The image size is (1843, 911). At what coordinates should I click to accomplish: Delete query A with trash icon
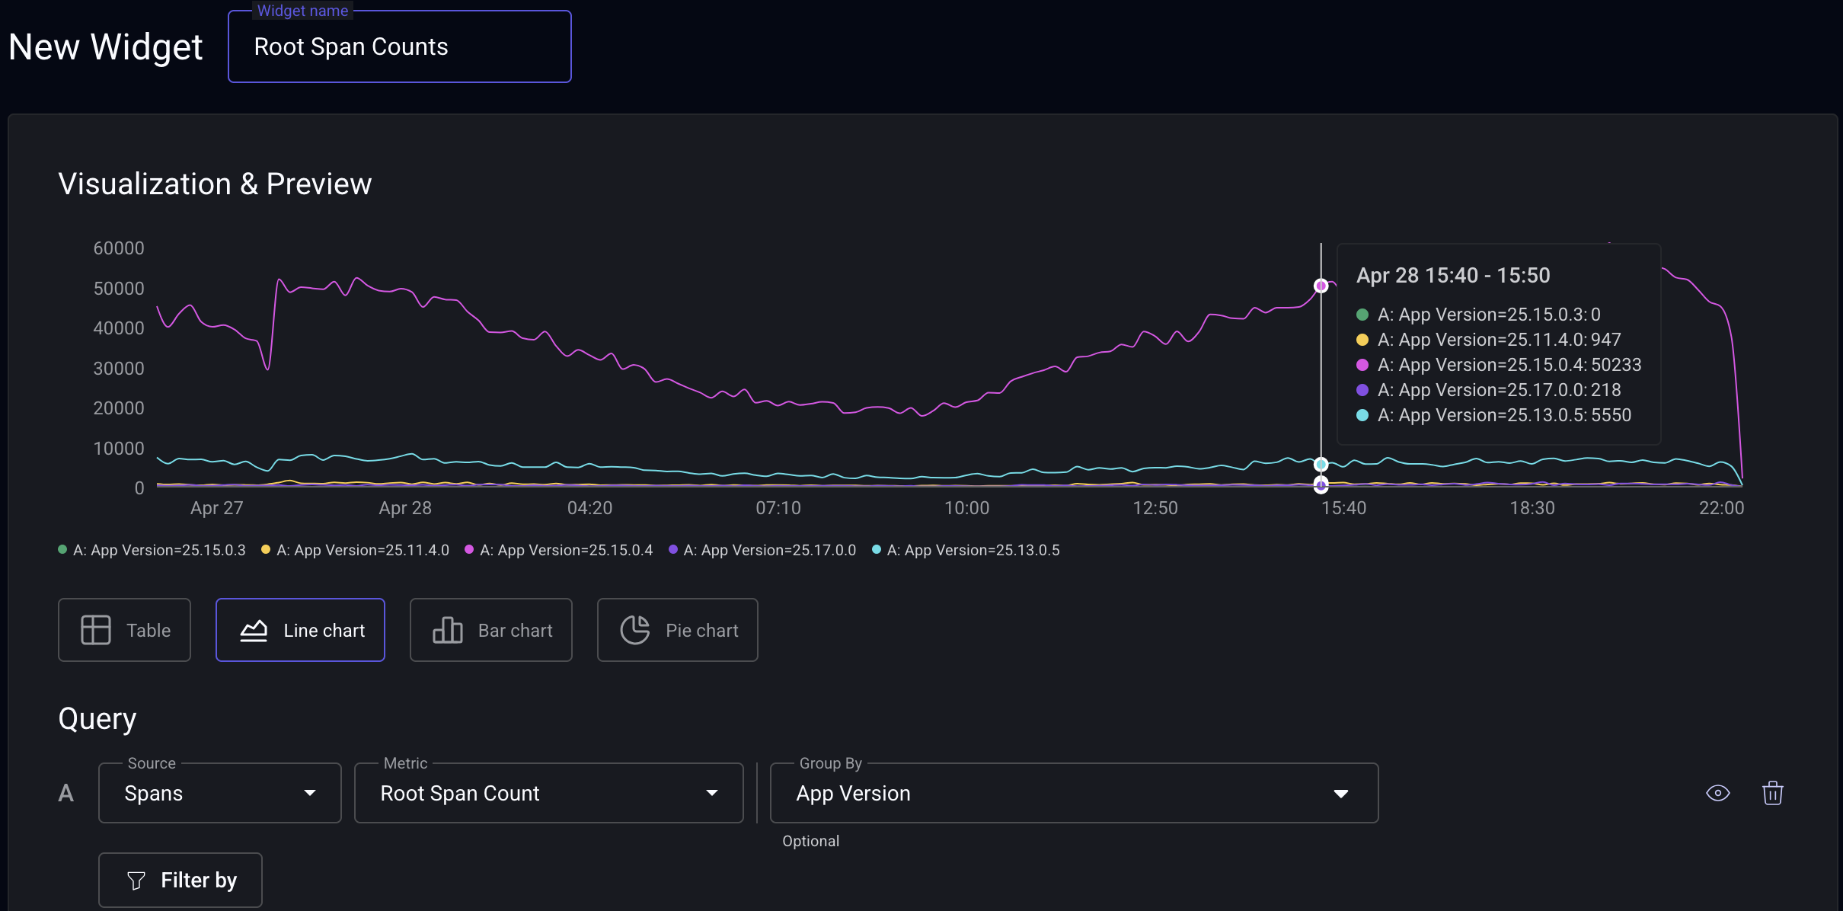(x=1773, y=793)
